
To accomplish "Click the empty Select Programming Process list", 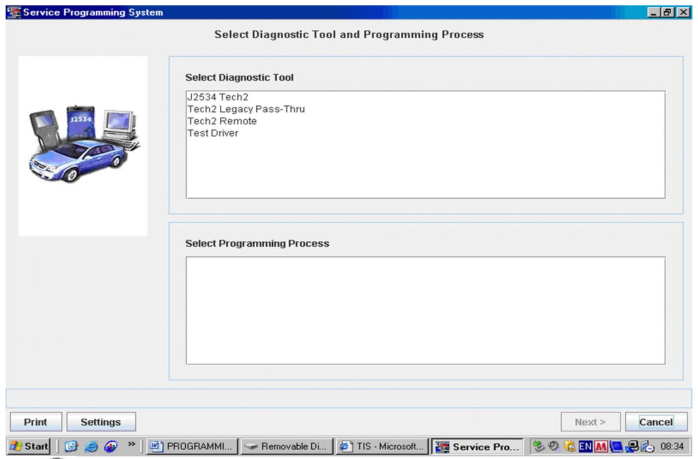I will point(425,310).
